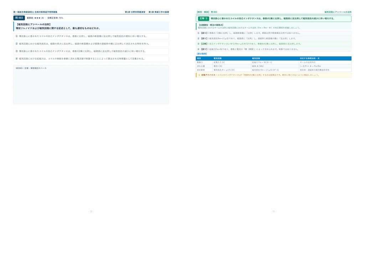The height and width of the screenshot is (258, 365).
Task: Click the 問 003 question badge
Action: pos(19,18)
